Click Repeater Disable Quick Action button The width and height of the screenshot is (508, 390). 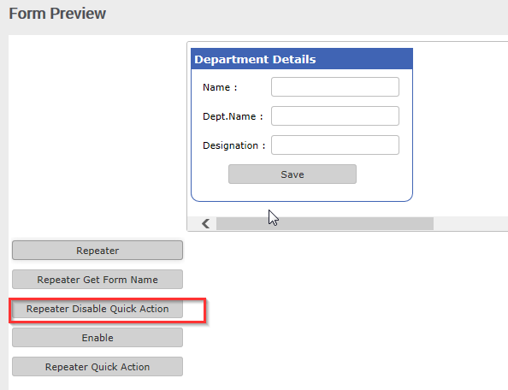(x=97, y=309)
